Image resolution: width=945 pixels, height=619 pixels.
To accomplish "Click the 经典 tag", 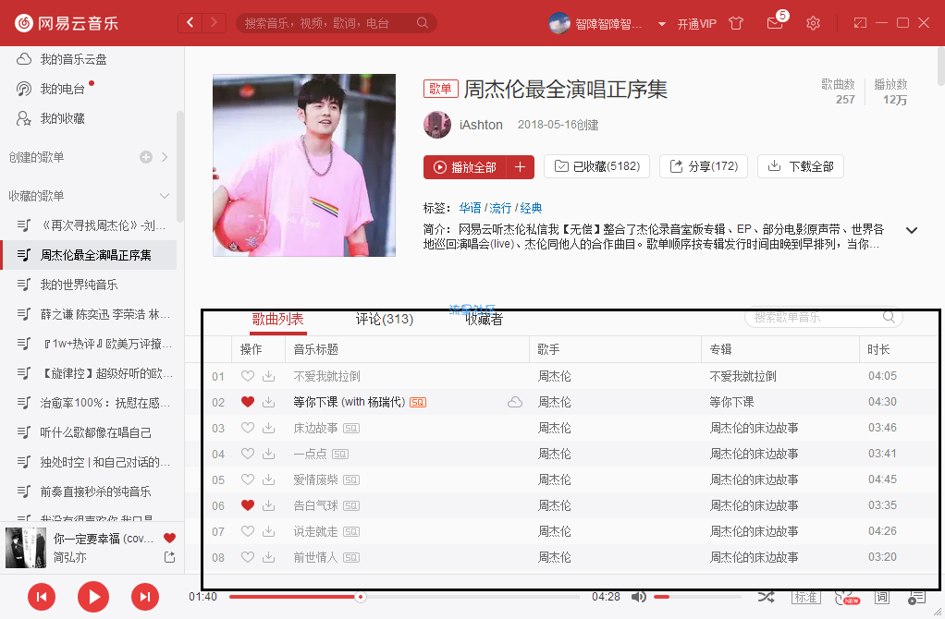I will point(531,208).
